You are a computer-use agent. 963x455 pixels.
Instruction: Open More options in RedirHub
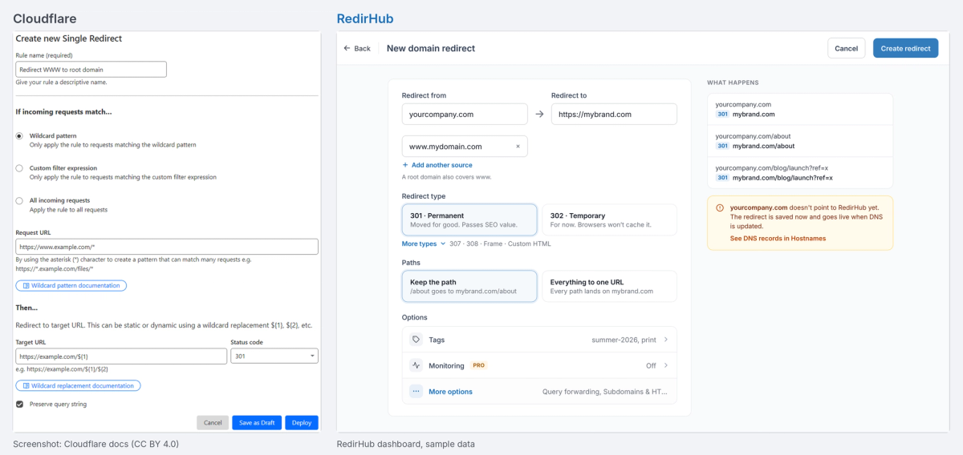(539, 392)
